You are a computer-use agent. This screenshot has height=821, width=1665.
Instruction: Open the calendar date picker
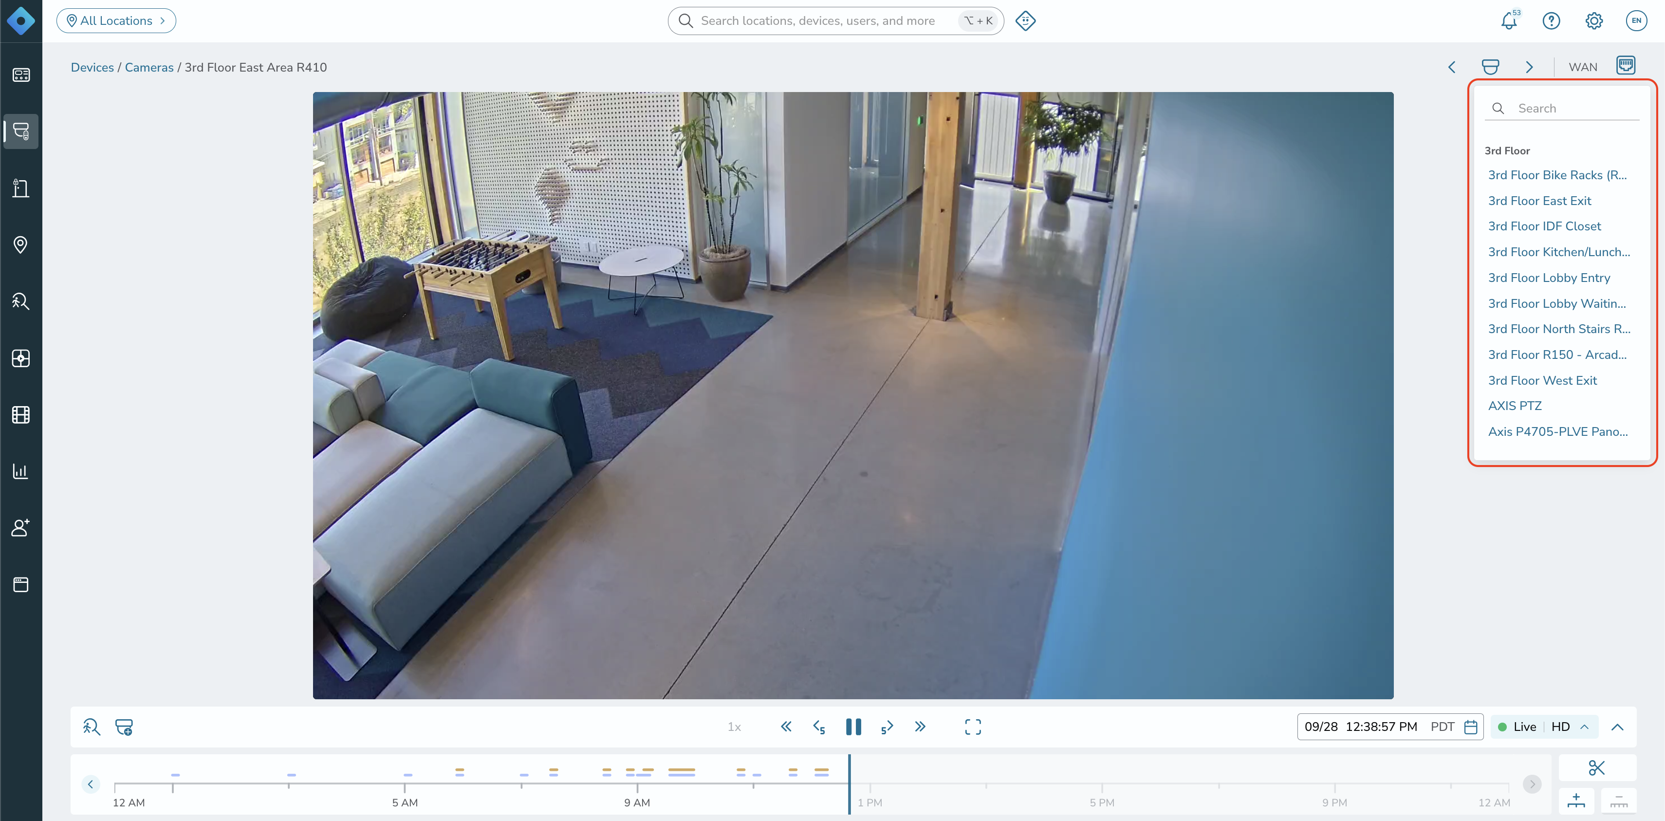coord(1470,727)
